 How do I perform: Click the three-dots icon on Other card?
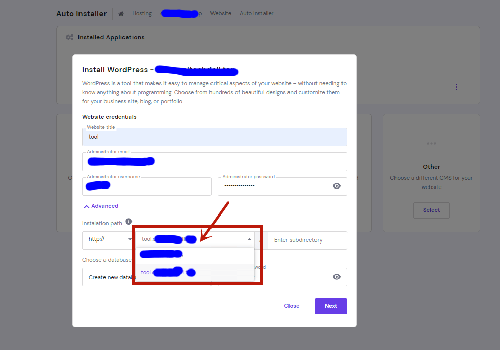(x=431, y=144)
